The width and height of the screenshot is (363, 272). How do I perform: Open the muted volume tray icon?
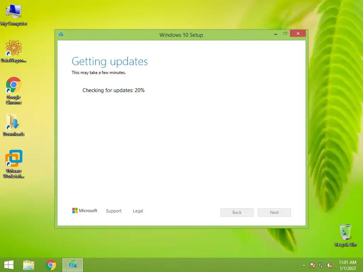point(330,265)
